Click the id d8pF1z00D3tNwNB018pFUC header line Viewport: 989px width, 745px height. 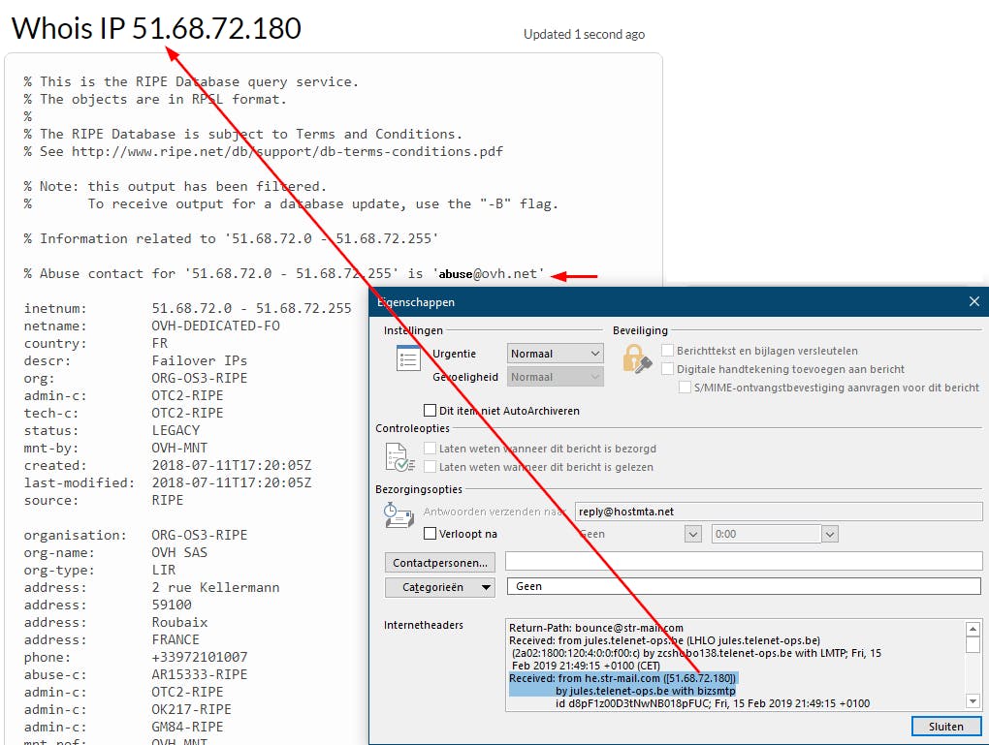tap(713, 703)
